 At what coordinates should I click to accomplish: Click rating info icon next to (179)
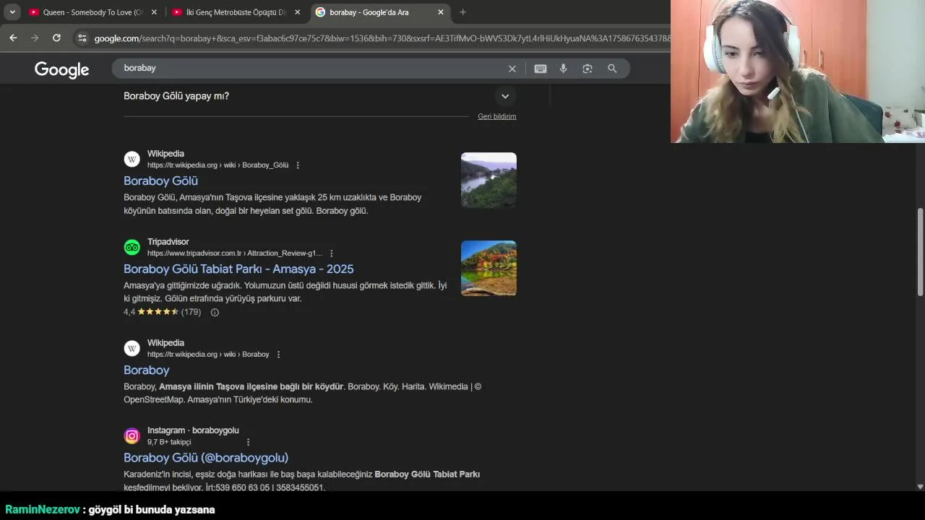215,312
